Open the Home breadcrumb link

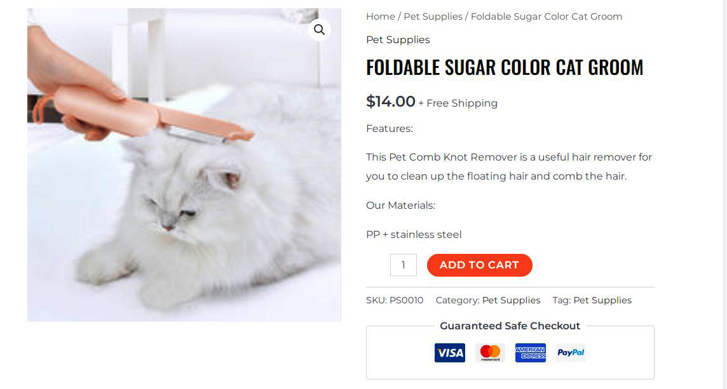pyautogui.click(x=380, y=16)
